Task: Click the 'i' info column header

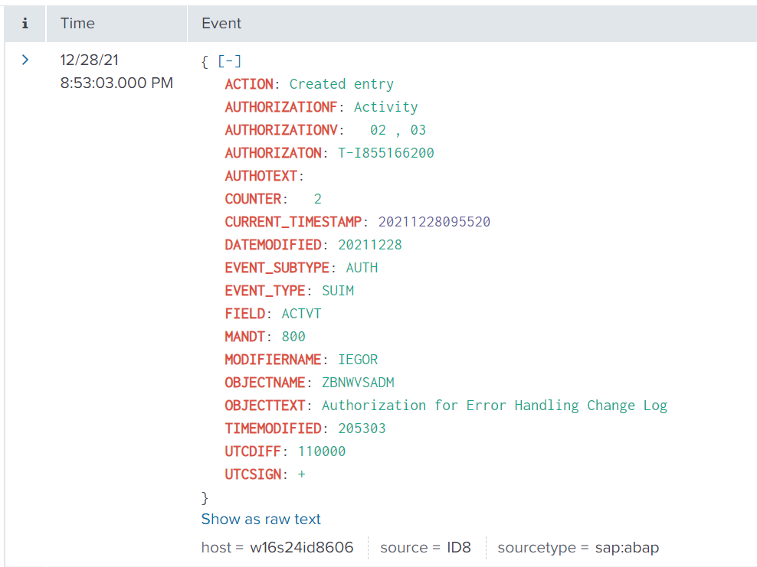Action: 25,24
